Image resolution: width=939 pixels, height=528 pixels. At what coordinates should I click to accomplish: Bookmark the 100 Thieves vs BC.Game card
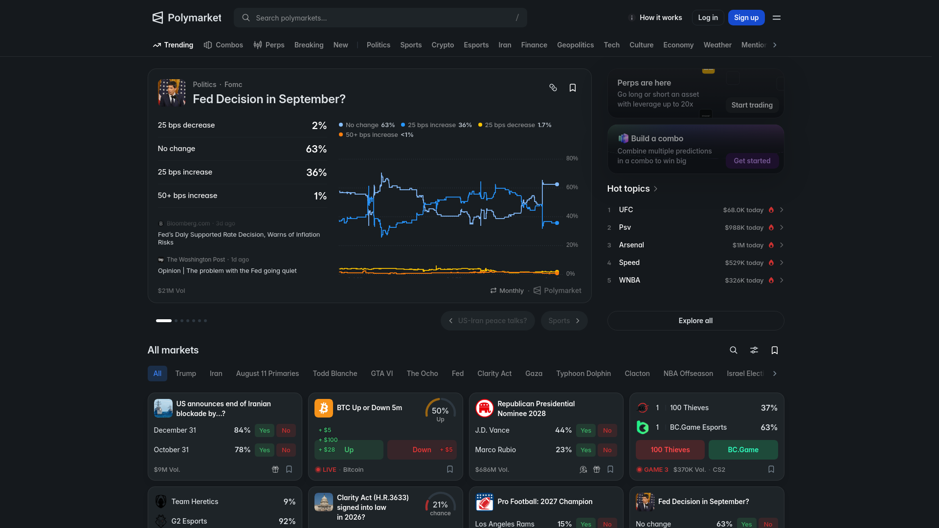click(x=771, y=469)
